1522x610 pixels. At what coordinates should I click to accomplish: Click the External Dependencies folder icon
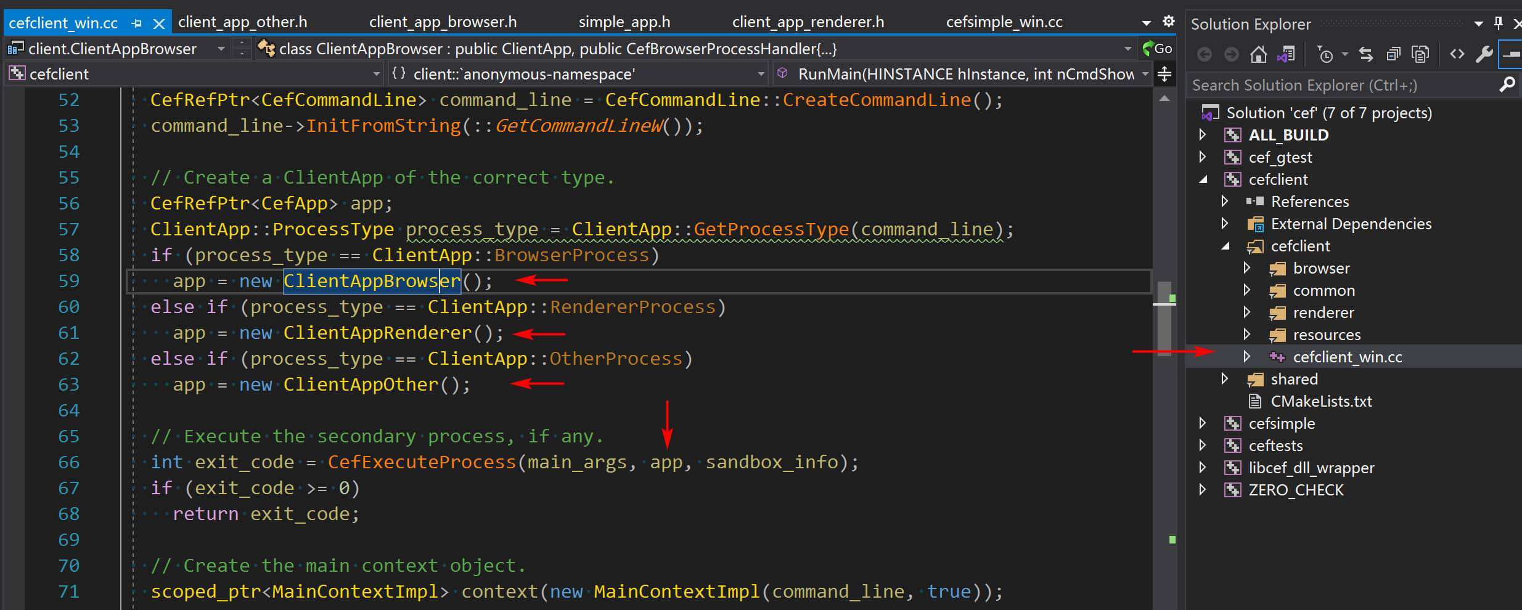tap(1255, 224)
